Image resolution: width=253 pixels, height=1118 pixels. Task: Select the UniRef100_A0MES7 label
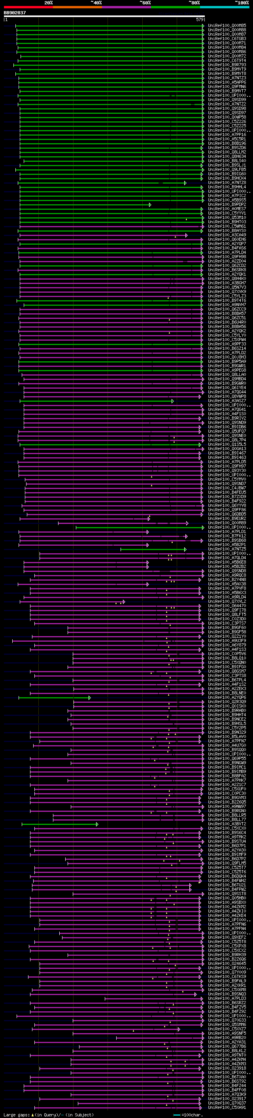point(227,209)
